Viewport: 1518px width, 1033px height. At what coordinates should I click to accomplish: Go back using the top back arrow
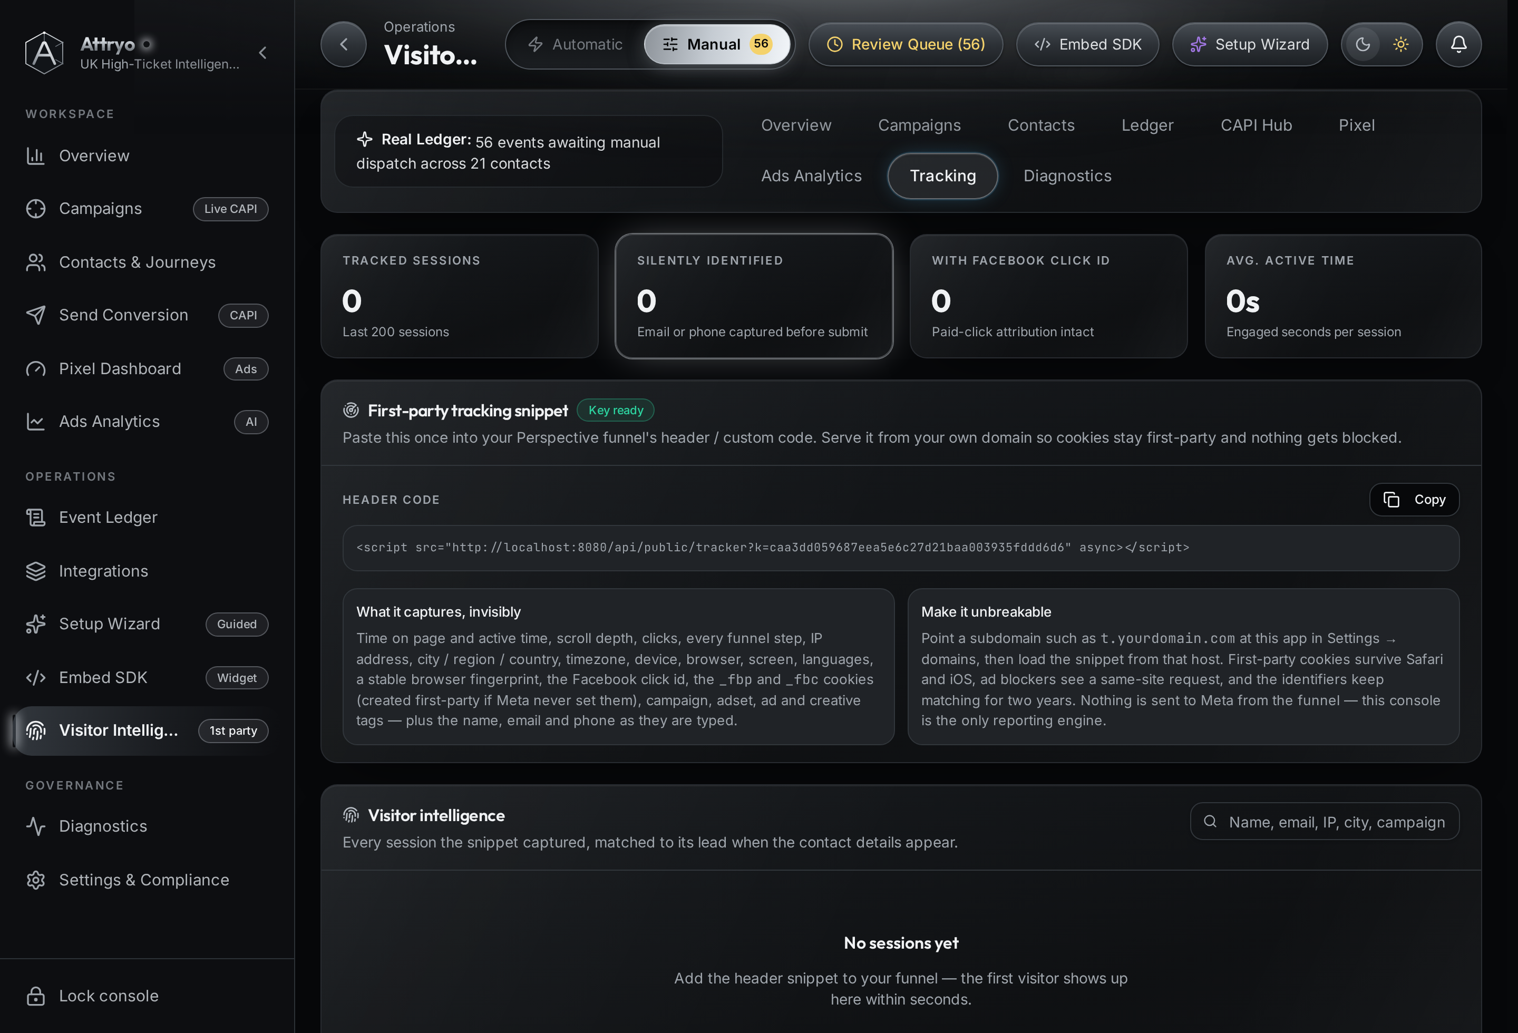[343, 44]
